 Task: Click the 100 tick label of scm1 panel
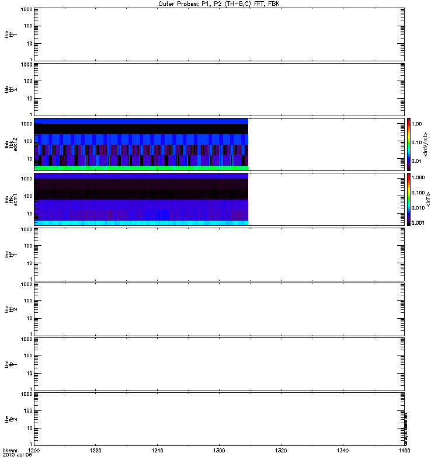28,196
